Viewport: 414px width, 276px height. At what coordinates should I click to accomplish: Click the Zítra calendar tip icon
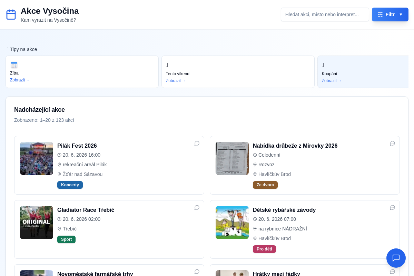(14, 65)
